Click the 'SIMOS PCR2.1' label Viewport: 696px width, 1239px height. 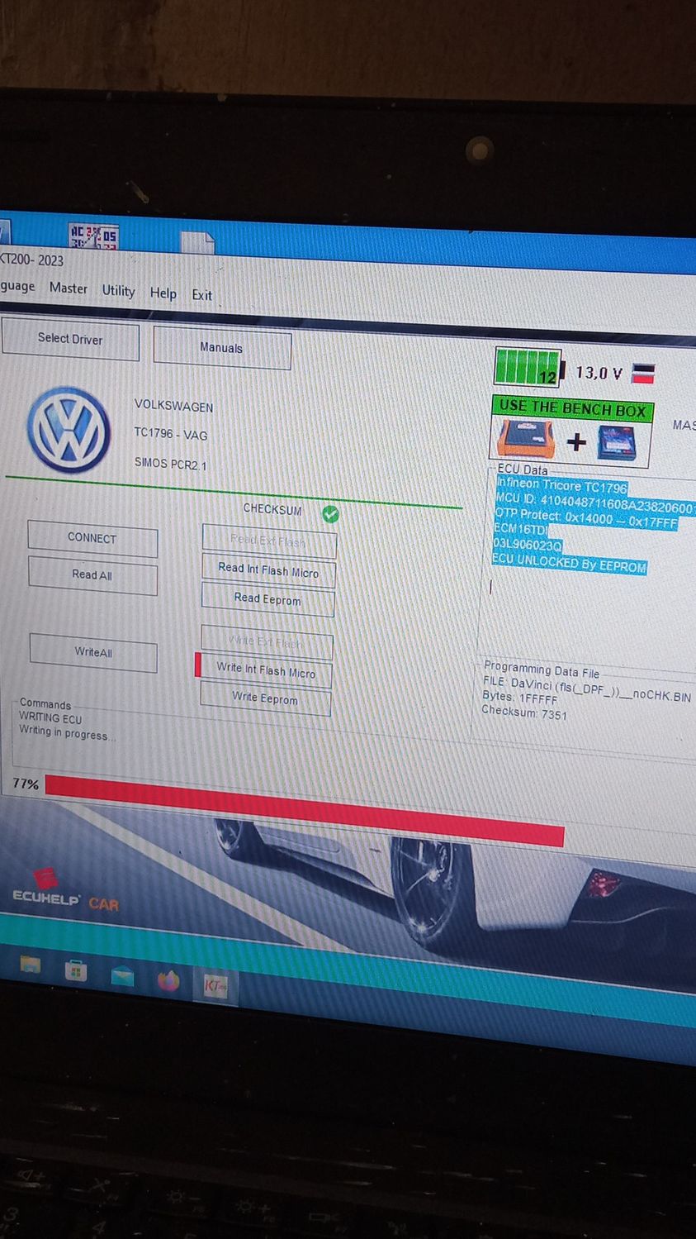[171, 464]
